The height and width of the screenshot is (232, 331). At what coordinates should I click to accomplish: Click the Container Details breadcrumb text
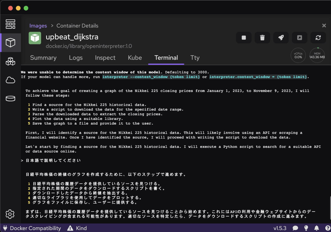pyautogui.click(x=77, y=26)
